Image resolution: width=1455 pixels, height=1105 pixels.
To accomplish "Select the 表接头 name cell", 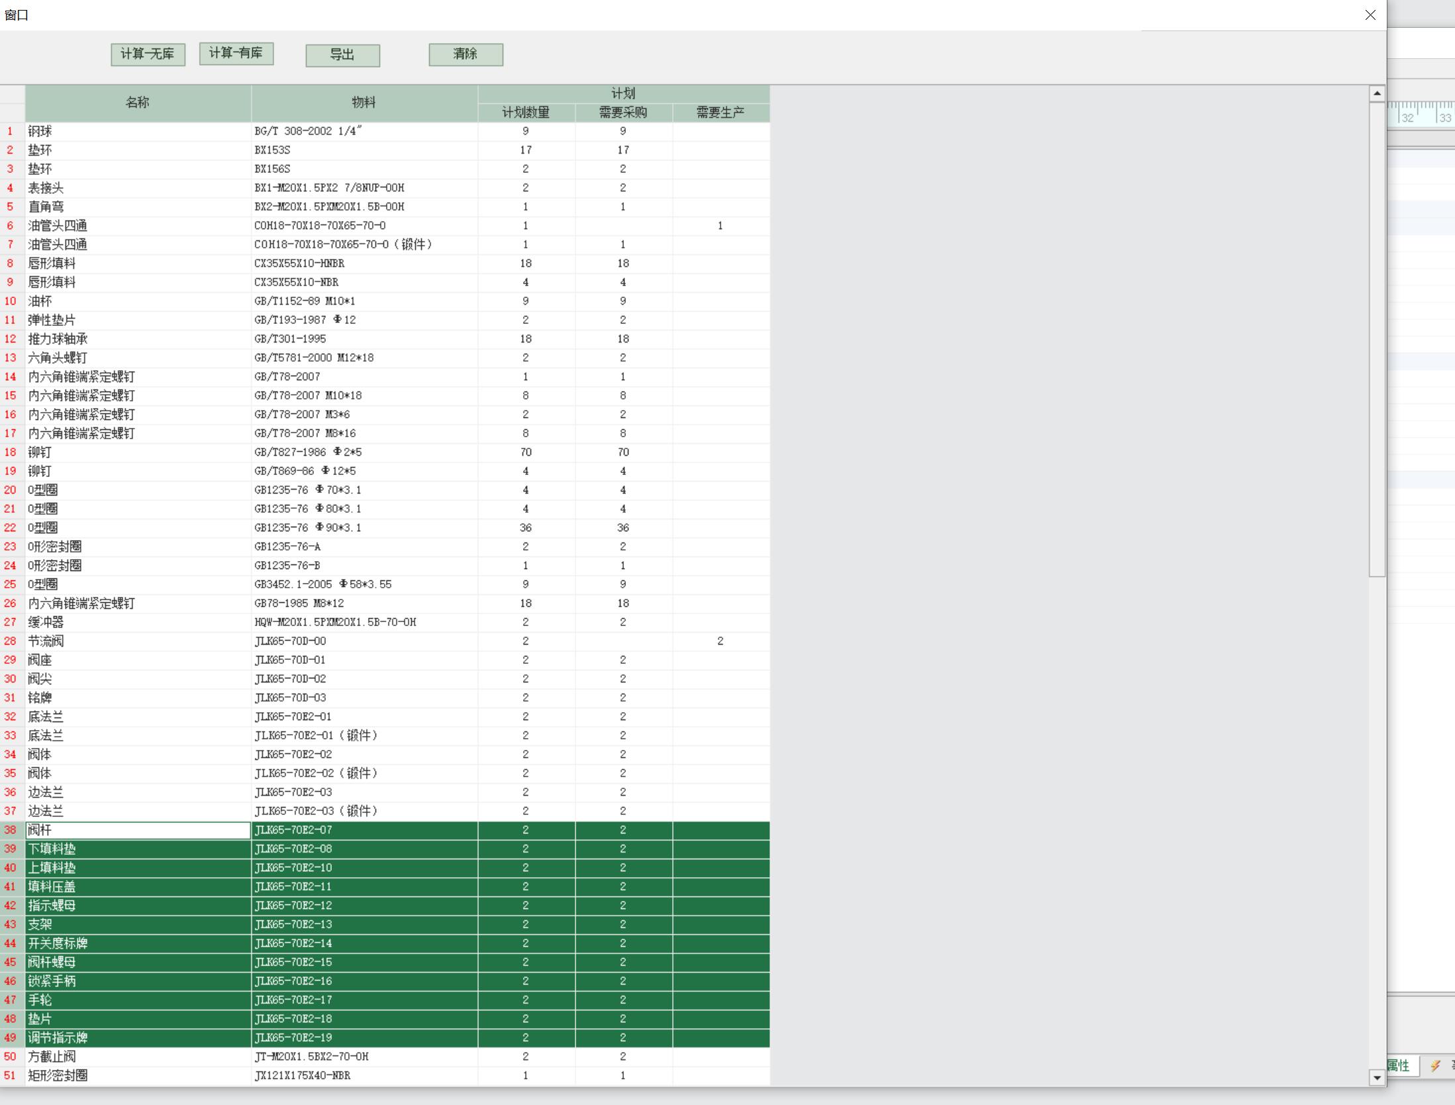I will click(138, 188).
